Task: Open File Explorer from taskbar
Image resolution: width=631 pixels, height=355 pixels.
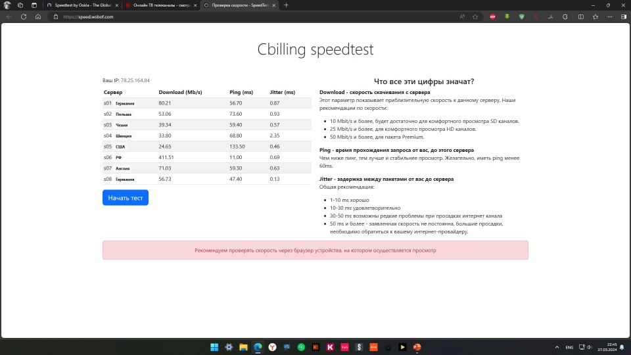Action: pyautogui.click(x=243, y=347)
